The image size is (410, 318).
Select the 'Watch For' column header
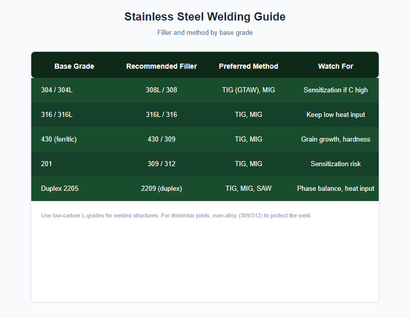pos(336,66)
